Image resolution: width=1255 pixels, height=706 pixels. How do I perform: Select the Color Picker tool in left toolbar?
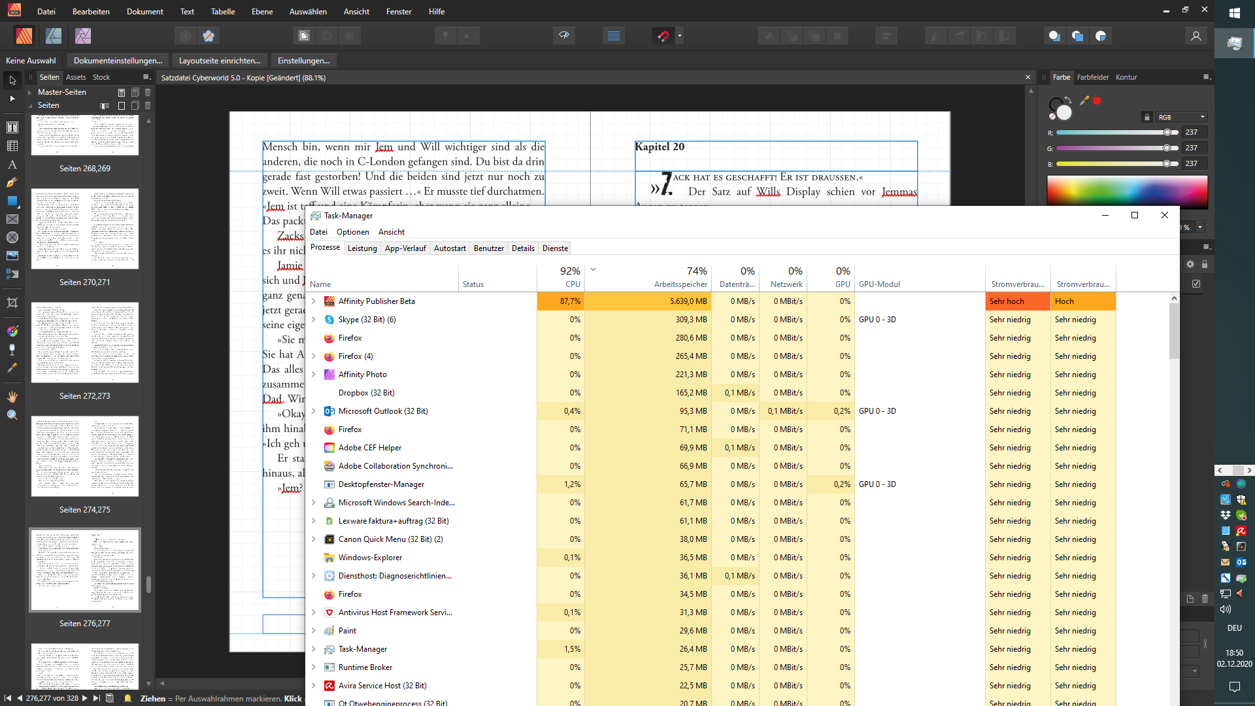click(12, 368)
